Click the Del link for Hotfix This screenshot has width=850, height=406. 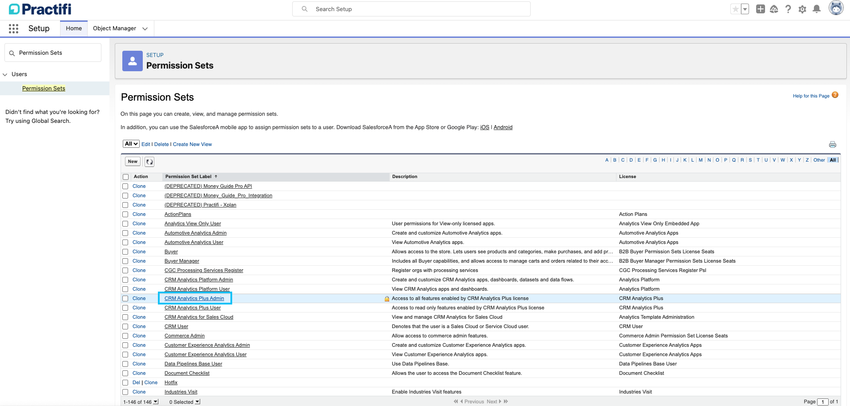136,383
